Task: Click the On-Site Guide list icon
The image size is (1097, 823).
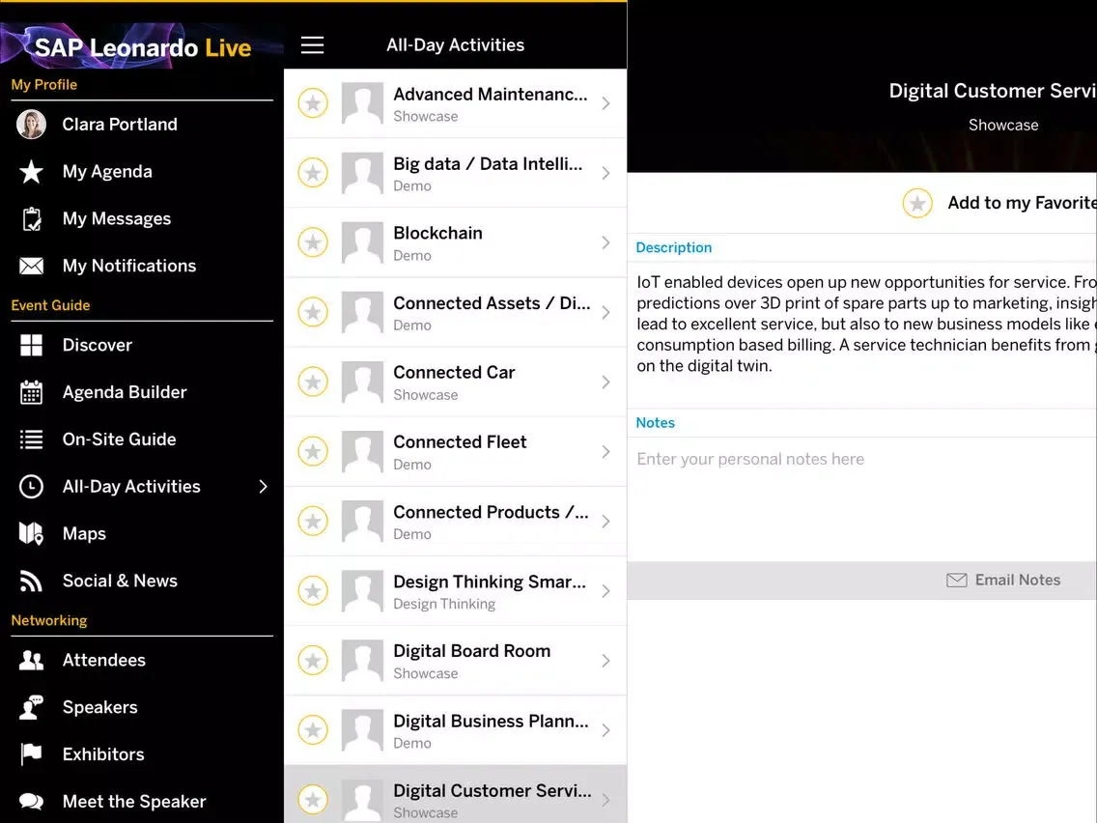Action: click(31, 440)
